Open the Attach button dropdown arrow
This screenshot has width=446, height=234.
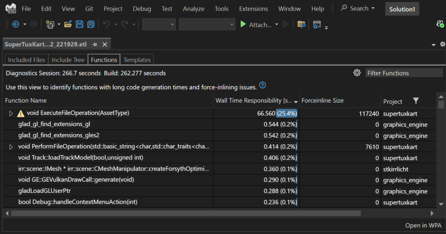click(x=277, y=24)
